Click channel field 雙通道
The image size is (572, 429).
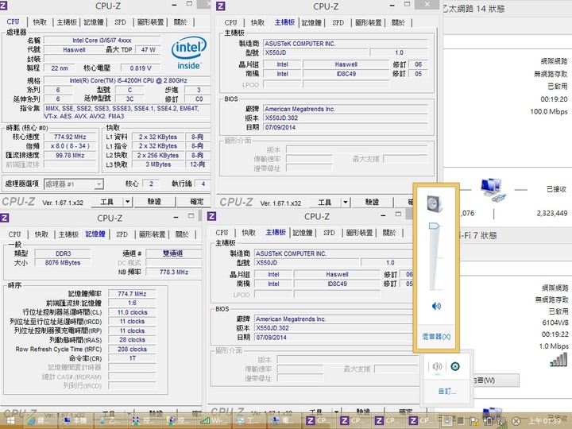pos(173,253)
